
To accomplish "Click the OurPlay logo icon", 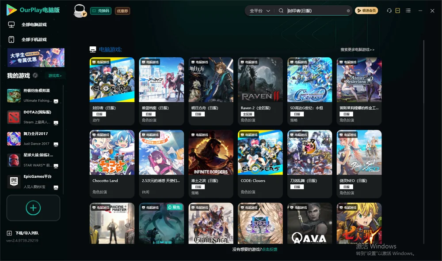I will (x=11, y=10).
